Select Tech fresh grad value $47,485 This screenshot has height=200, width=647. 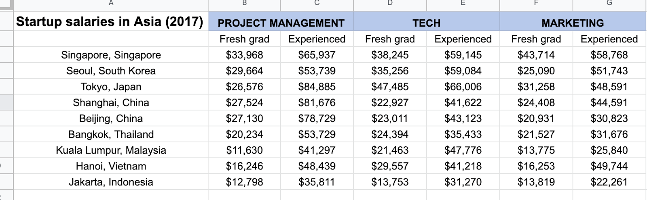pyautogui.click(x=390, y=87)
